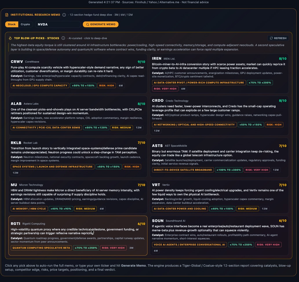The width and height of the screenshot is (299, 282).
Task: Click Risk: Medium badge on VRT
Action: click(247, 209)
